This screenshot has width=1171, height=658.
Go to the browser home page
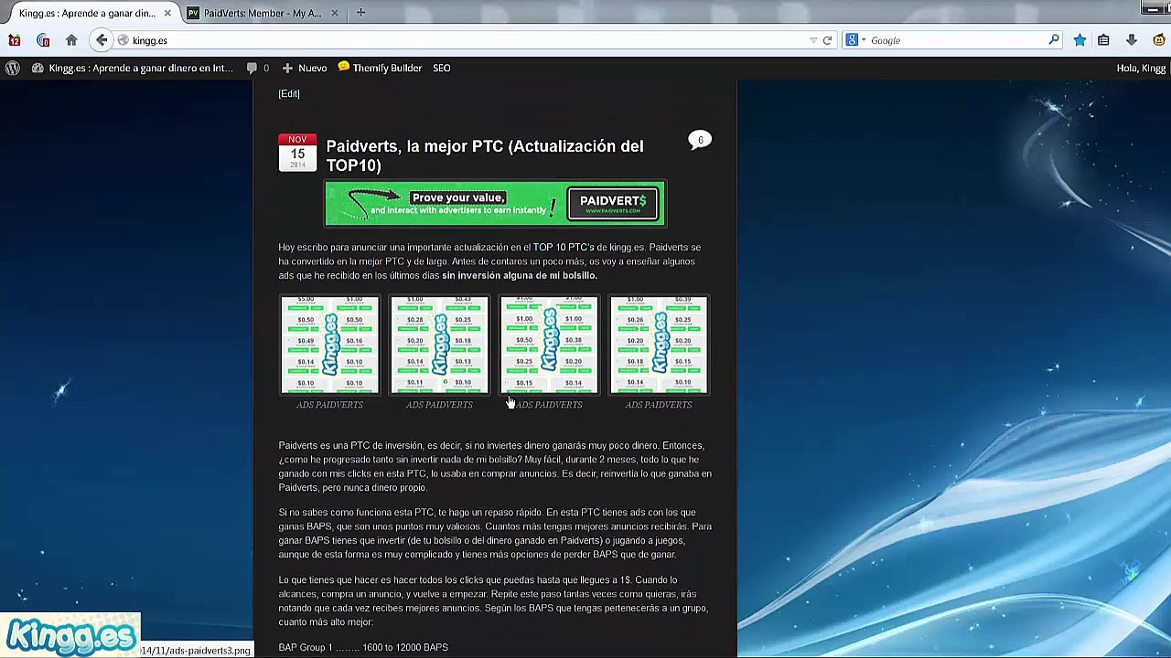(x=71, y=40)
